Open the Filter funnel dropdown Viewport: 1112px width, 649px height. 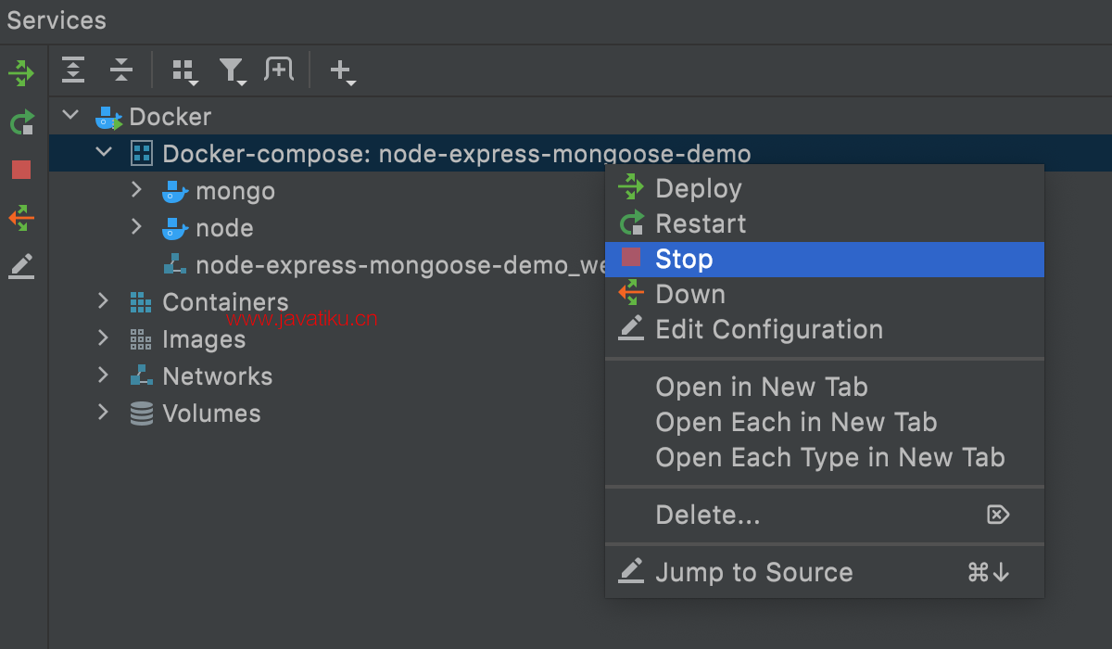coord(233,71)
